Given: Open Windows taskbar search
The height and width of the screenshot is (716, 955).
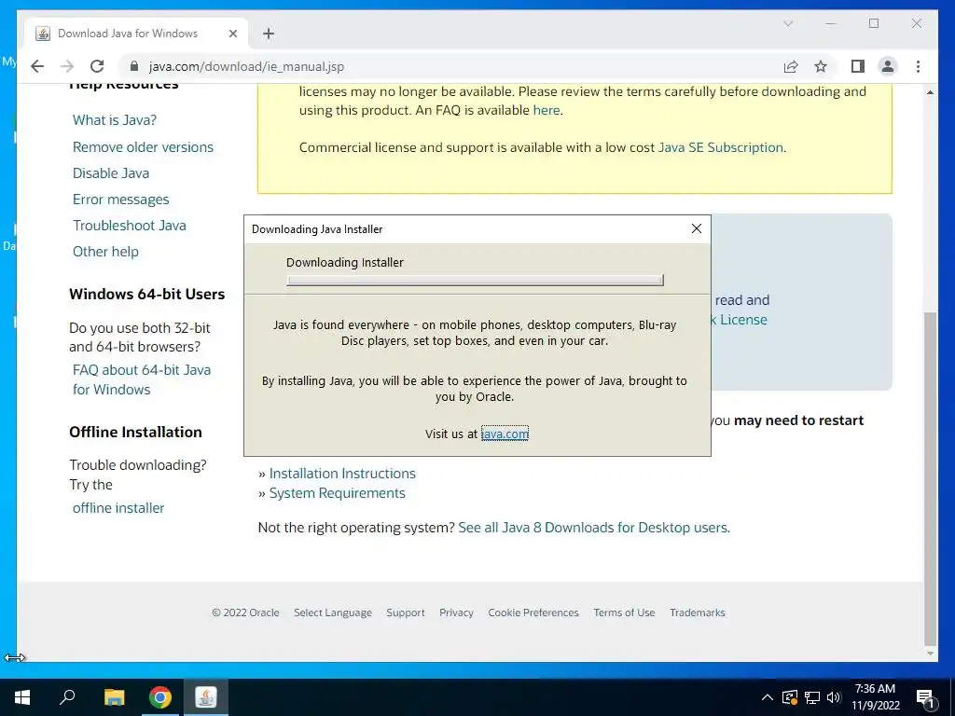Looking at the screenshot, I should 67,697.
